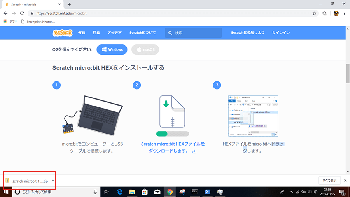This screenshot has width=350, height=197.
Task: Open a new browser tab
Action: click(x=69, y=4)
